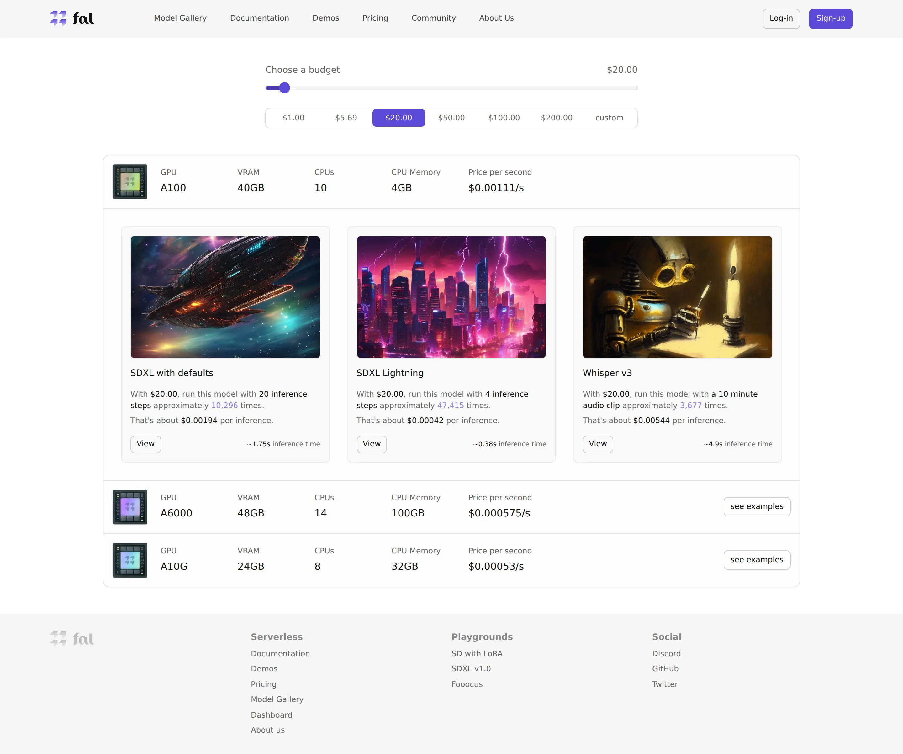Open footer Documentation link
Screen dimensions: 903x754
280,653
